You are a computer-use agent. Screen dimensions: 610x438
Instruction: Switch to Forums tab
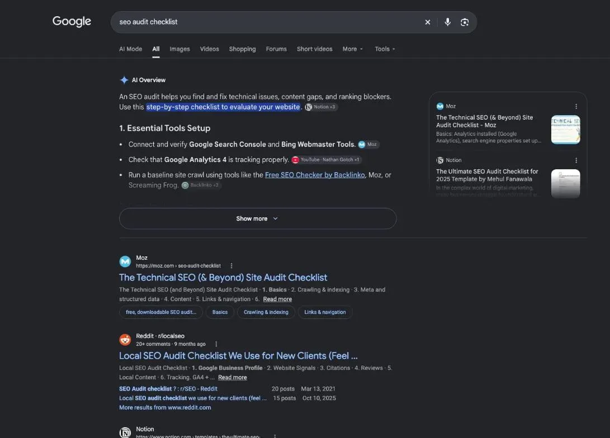point(276,49)
